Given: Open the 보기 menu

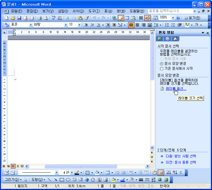Looking at the screenshot, I should pyautogui.click(x=48, y=11).
